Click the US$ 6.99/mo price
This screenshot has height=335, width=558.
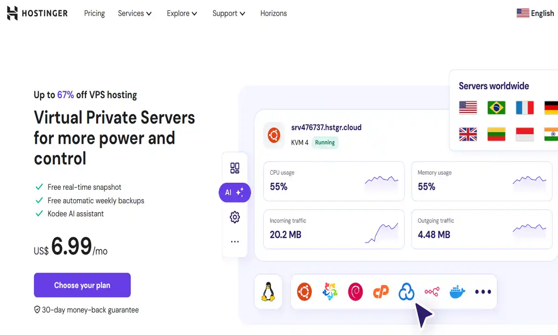[x=71, y=247]
